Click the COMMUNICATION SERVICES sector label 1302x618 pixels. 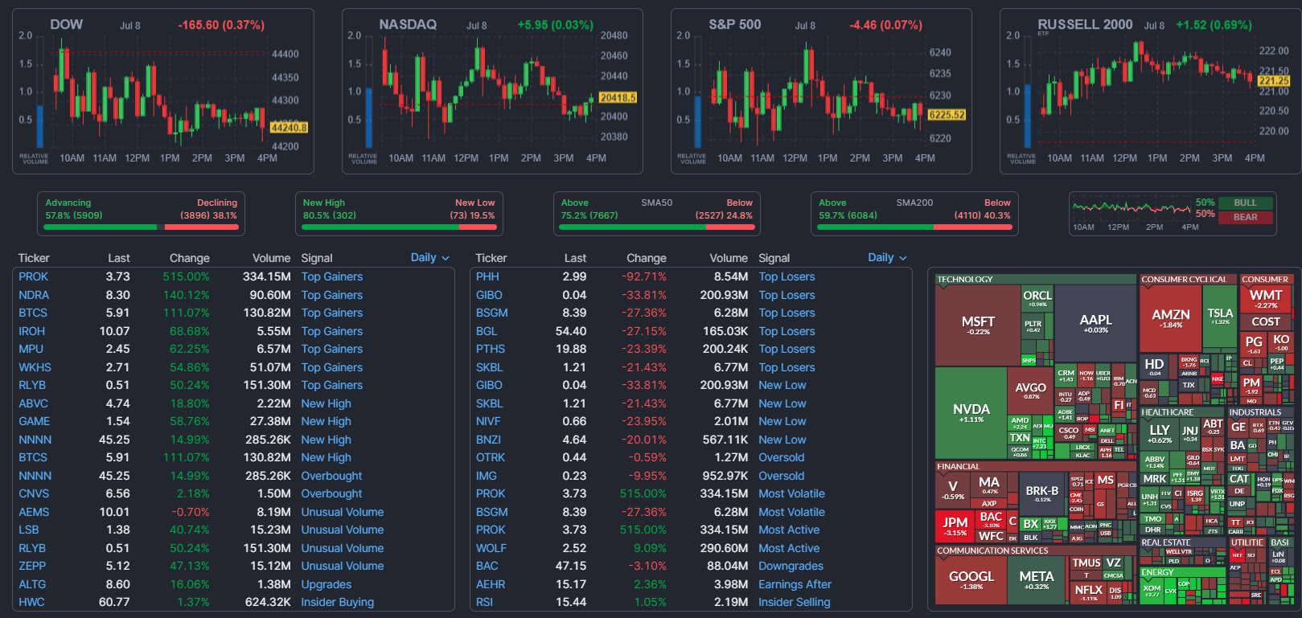pyautogui.click(x=992, y=550)
